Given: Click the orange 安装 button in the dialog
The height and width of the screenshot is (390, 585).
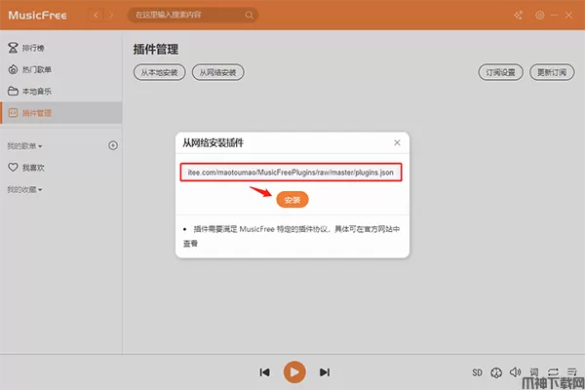Looking at the screenshot, I should tap(292, 199).
